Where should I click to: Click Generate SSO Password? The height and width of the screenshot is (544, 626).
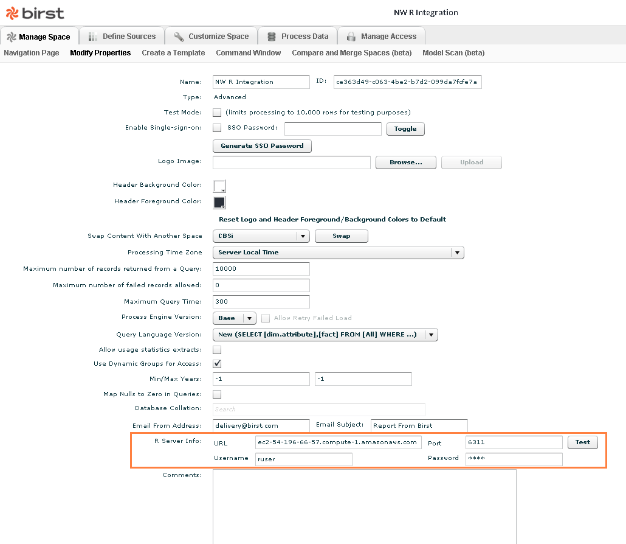(x=262, y=146)
